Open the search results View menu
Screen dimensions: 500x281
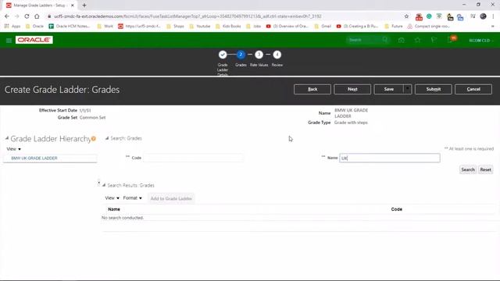112,198
